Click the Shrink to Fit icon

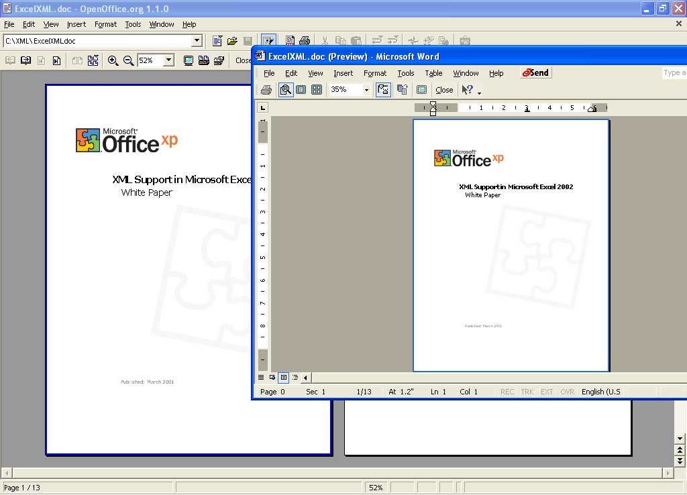click(x=403, y=90)
